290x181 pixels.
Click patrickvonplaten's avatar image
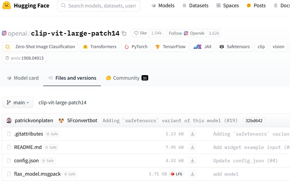click(9, 121)
